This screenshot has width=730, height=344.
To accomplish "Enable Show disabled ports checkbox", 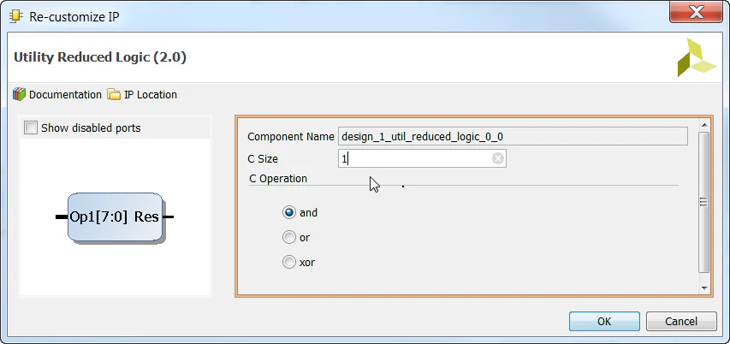I will [x=31, y=128].
